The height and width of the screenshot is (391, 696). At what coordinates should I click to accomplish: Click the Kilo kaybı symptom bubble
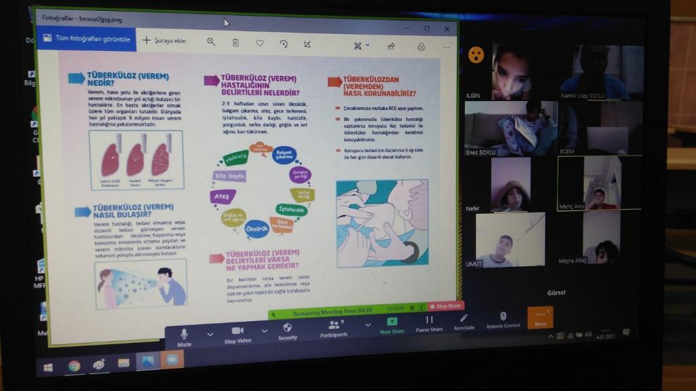point(230,176)
